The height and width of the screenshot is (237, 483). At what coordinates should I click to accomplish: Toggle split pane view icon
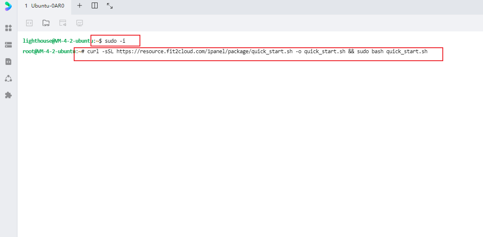[x=95, y=5]
